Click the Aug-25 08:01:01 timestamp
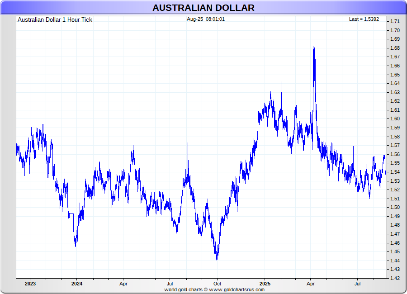Image resolution: width=407 pixels, height=294 pixels. 206,19
